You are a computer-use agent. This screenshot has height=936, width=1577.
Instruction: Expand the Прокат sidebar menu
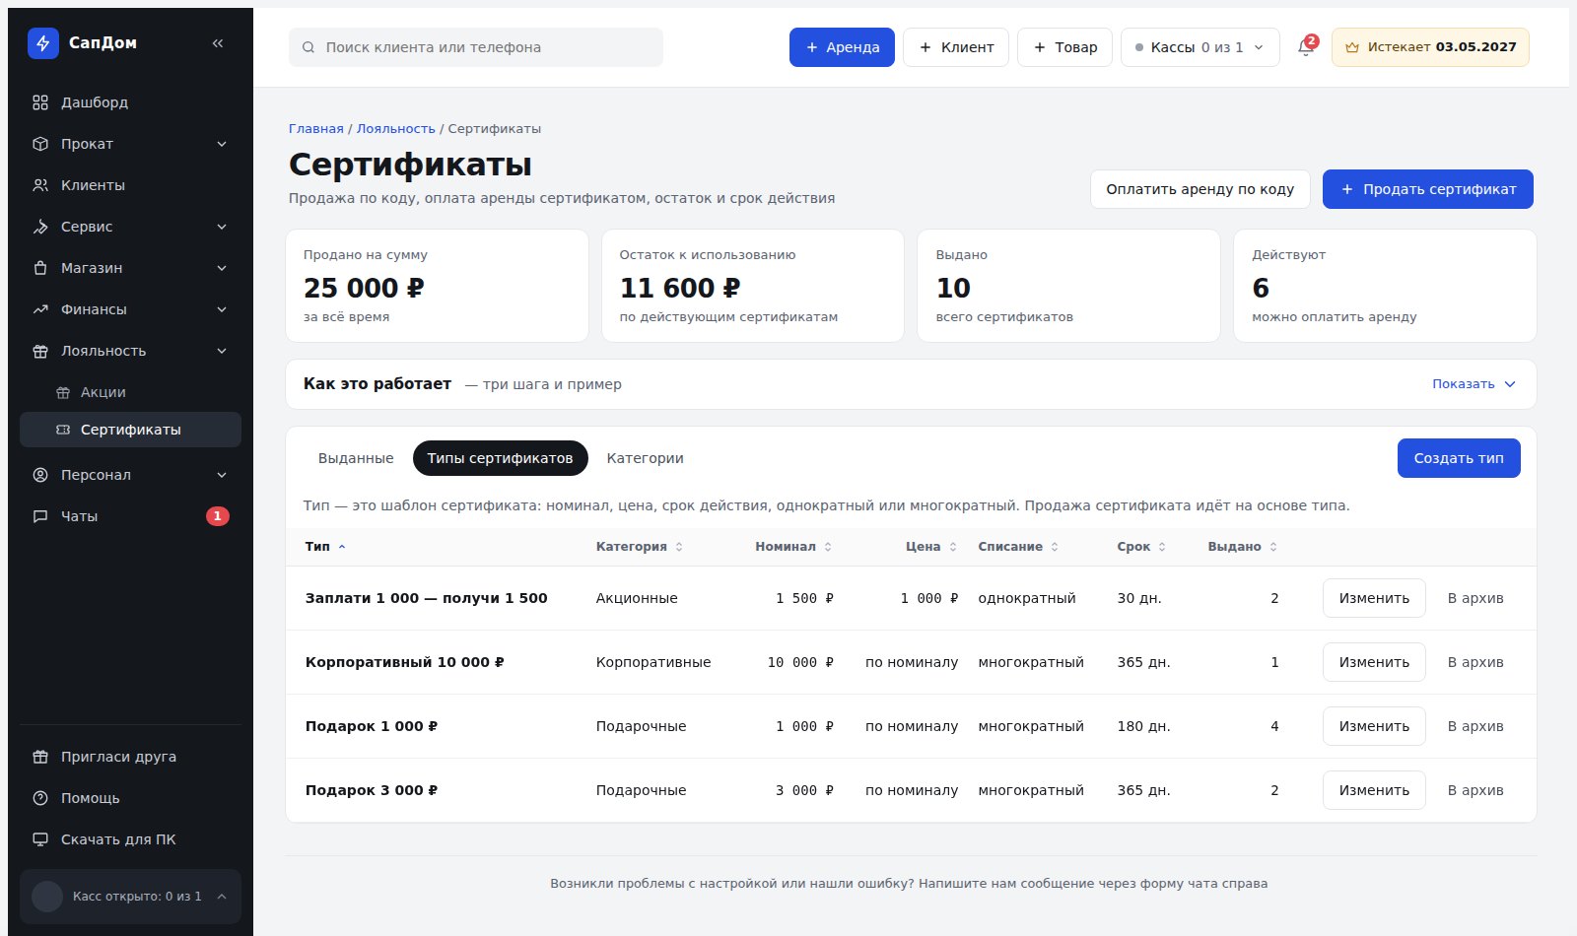point(130,144)
